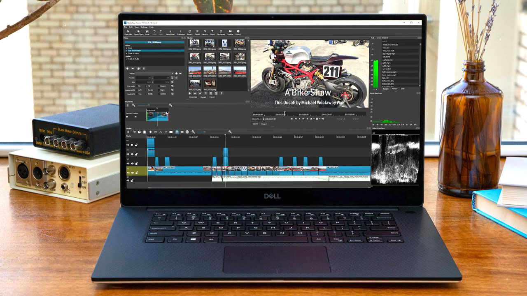Image resolution: width=527 pixels, height=296 pixels.
Task: Toggle snapping magnet icon in timeline toolbar
Action: click(177, 132)
